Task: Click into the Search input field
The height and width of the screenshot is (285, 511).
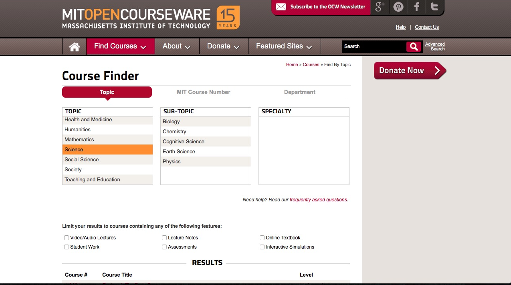Action: 374,46
